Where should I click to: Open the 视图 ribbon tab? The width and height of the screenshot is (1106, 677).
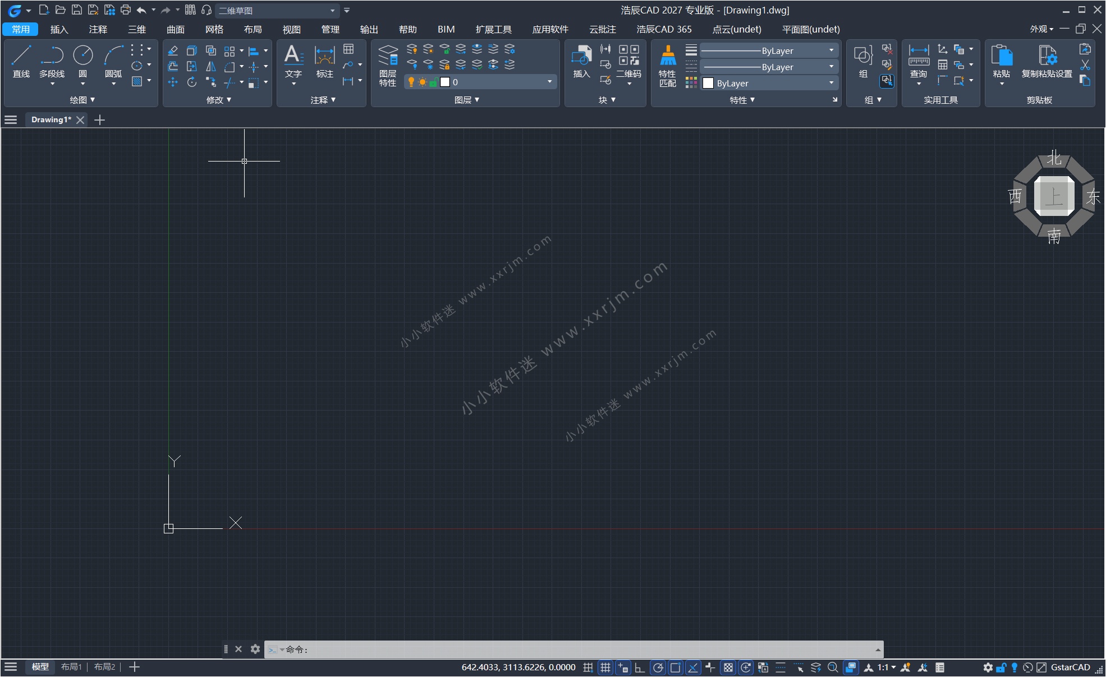291,29
